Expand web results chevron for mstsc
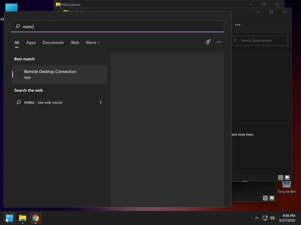Screen dimensions: 301x225 (x=101, y=102)
